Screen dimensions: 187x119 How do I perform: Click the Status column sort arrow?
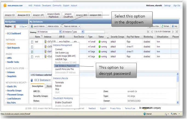[108, 38]
